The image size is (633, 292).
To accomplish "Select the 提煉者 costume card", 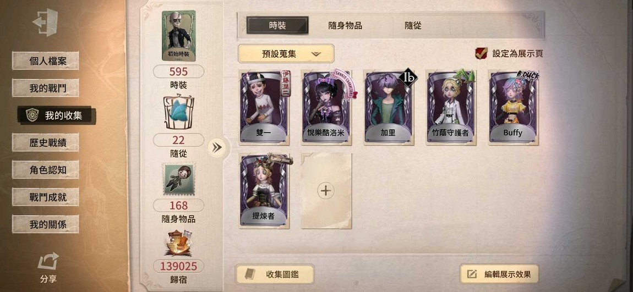I will tap(264, 191).
